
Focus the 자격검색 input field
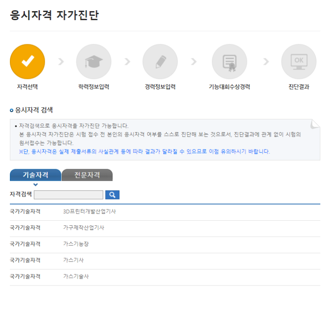pos(68,194)
